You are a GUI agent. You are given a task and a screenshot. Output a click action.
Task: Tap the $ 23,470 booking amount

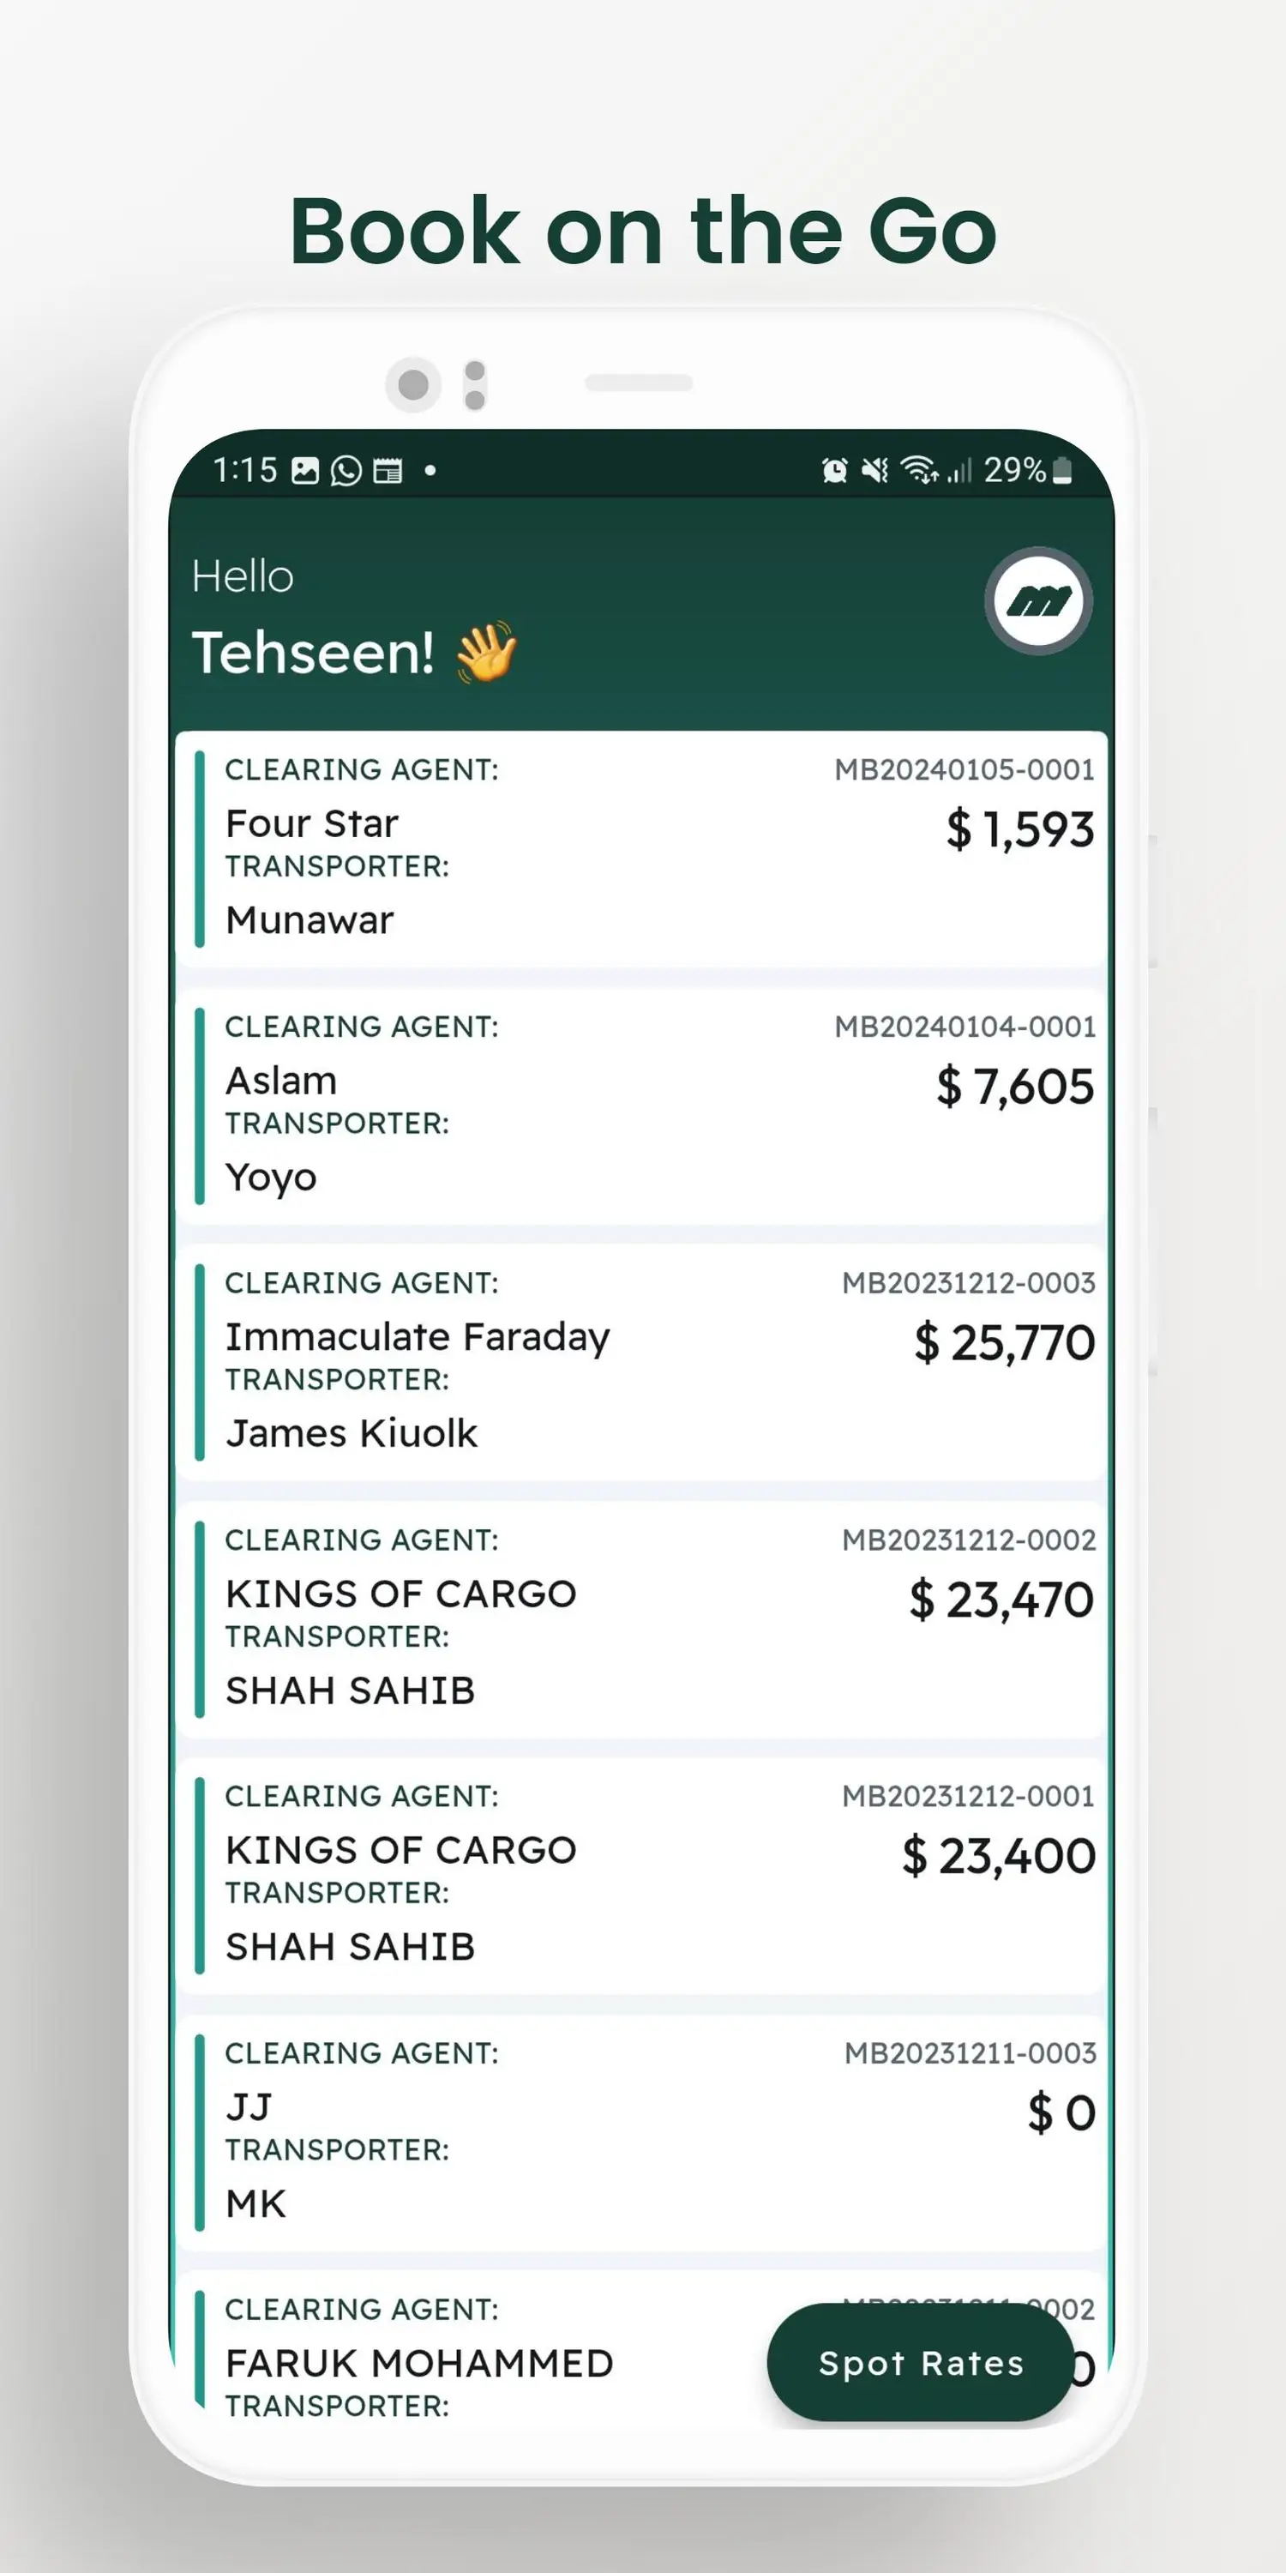tap(1001, 1600)
